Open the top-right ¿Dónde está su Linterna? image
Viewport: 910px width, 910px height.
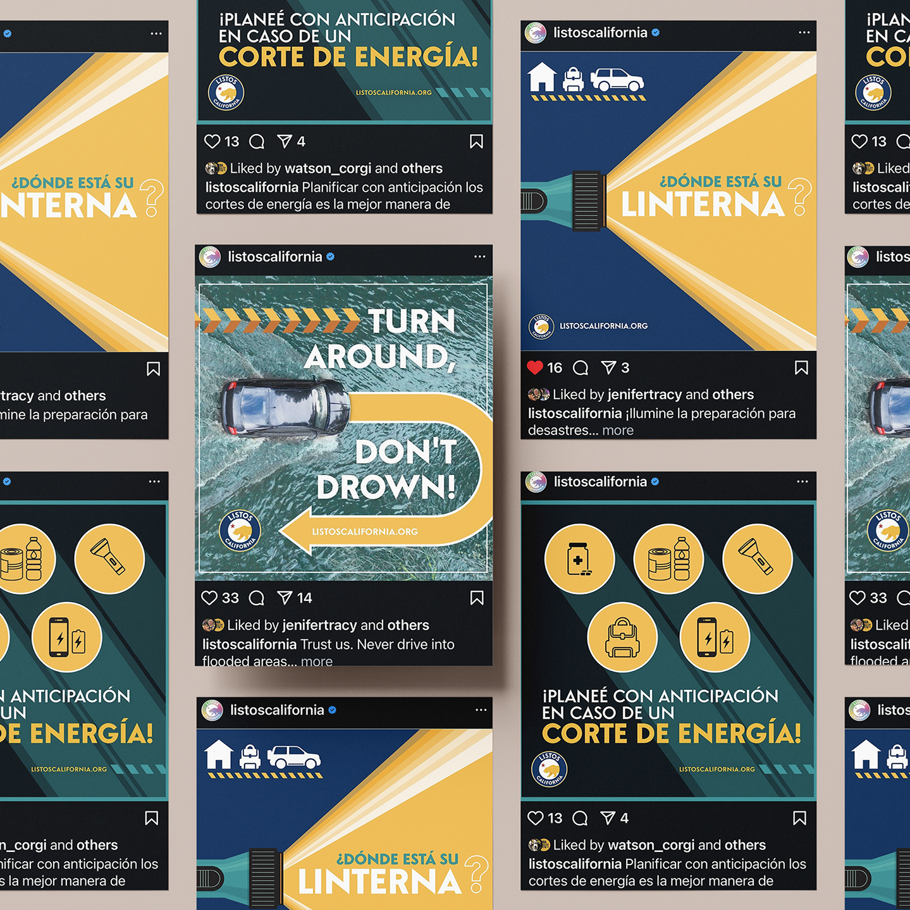coord(668,201)
